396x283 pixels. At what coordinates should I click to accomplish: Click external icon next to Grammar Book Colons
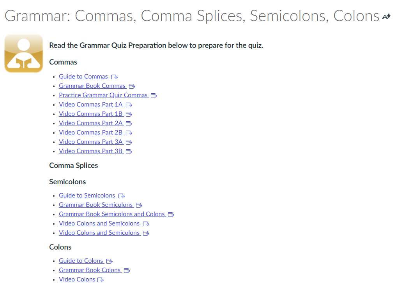point(127,271)
